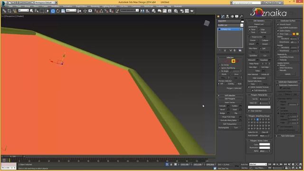This screenshot has width=304, height=171.
Task: Toggle the 3D Snaps icon
Action: pos(96,11)
